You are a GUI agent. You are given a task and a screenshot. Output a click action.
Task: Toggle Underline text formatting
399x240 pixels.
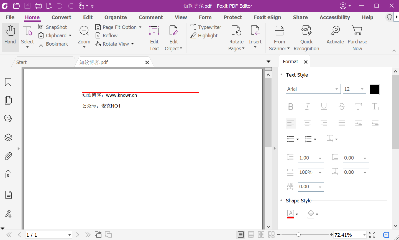324,106
